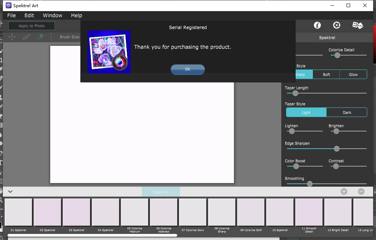
Task: Select the move tool with four arrows
Action: coord(12,37)
